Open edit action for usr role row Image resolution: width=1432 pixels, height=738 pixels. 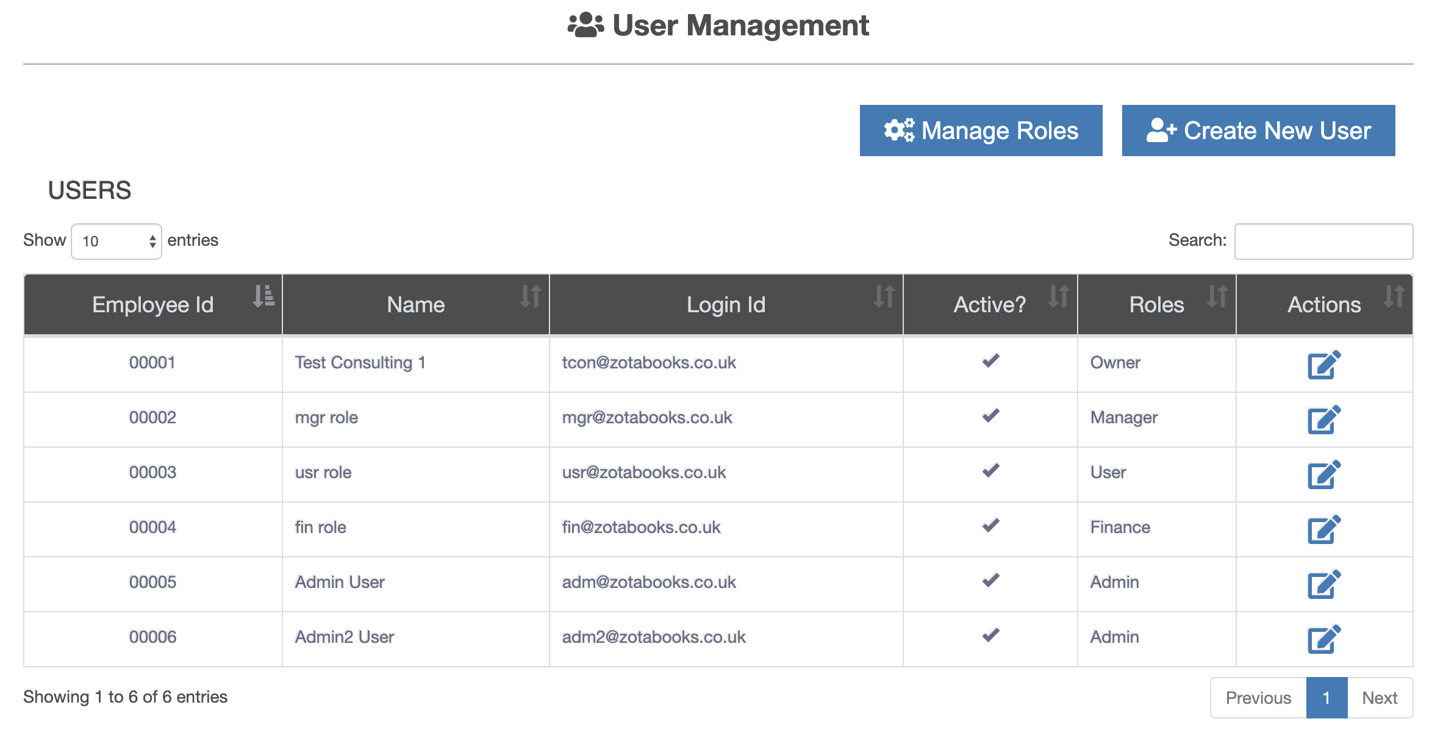pyautogui.click(x=1324, y=475)
